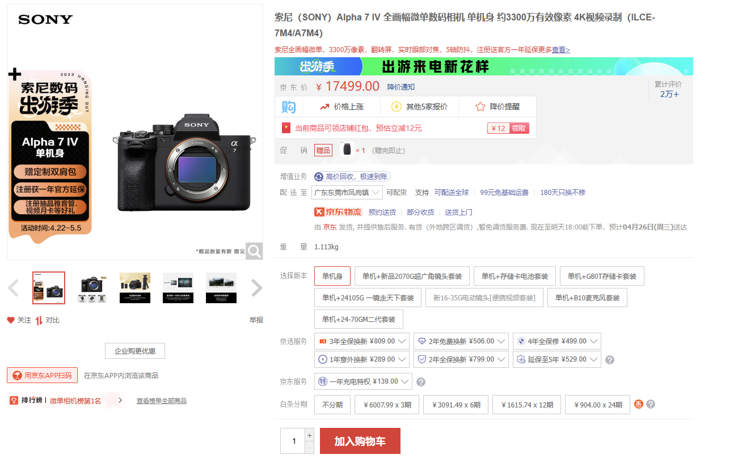The image size is (742, 463).
Task: View 其他5家报价 other seller offers
Action: click(x=419, y=107)
